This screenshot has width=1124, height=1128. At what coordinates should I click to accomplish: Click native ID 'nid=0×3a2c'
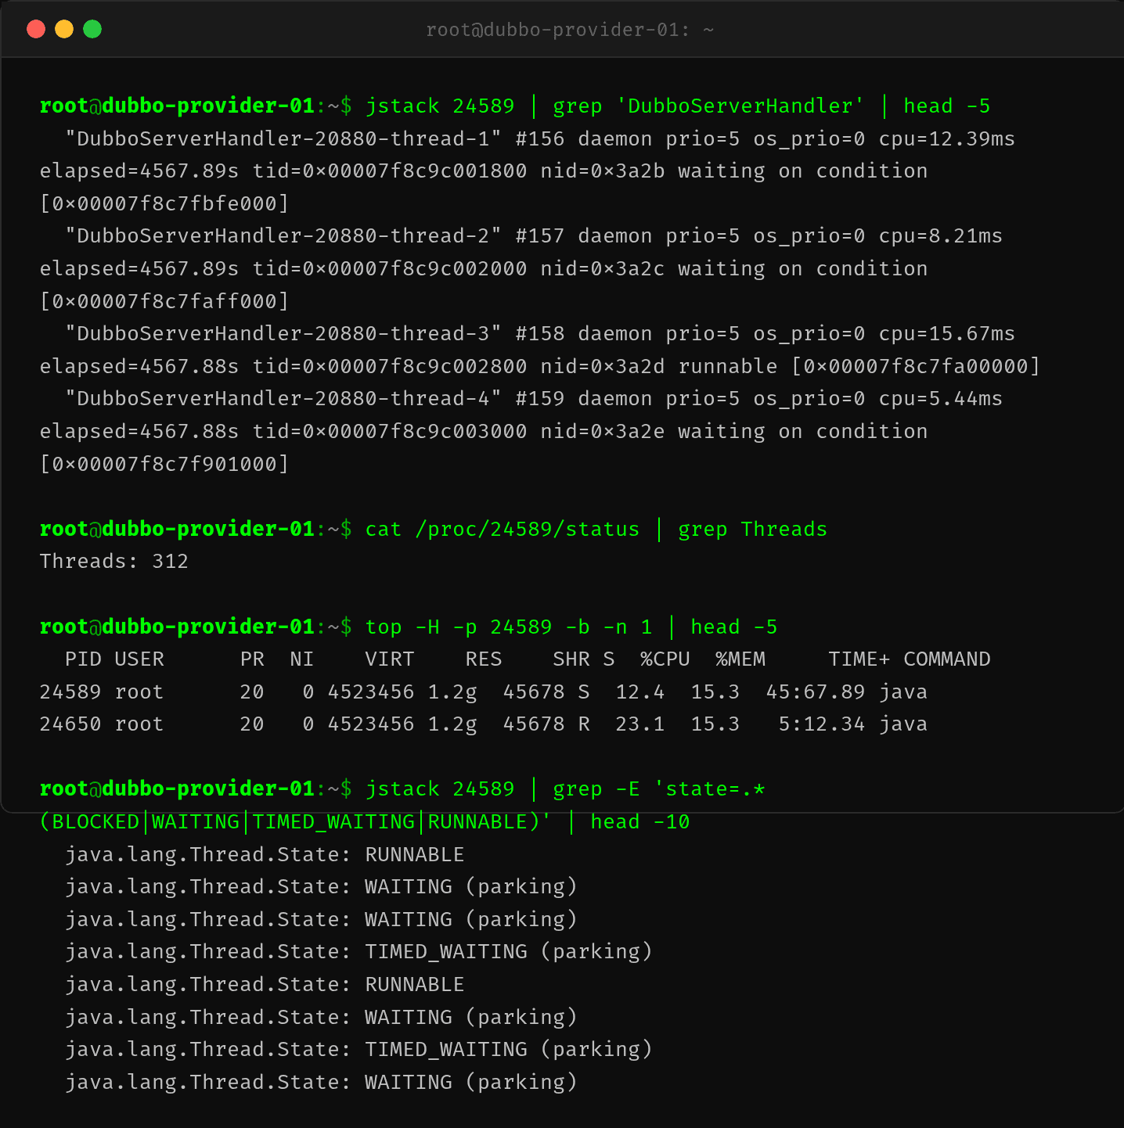[603, 268]
